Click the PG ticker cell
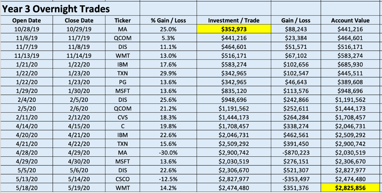This screenshot has height=193, width=382. (122, 82)
